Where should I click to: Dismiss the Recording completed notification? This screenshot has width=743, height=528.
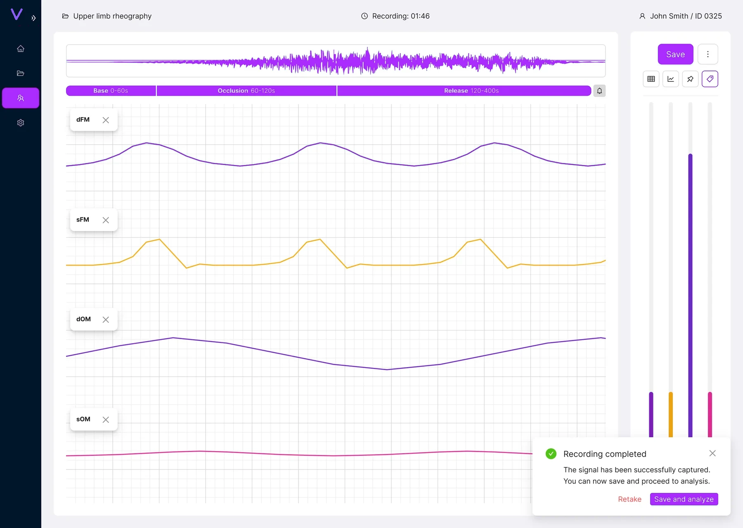(x=712, y=453)
